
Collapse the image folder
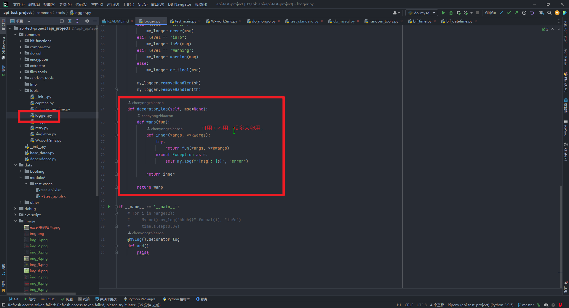pyautogui.click(x=15, y=221)
